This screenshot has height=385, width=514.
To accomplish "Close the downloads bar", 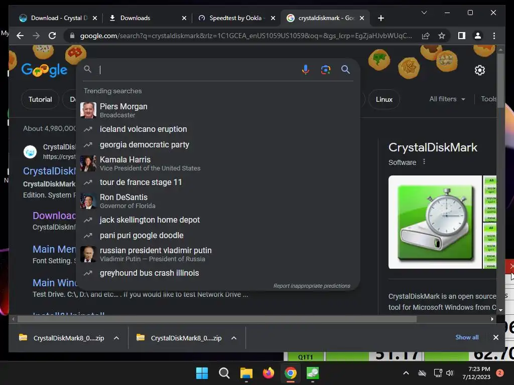I will click(x=495, y=337).
